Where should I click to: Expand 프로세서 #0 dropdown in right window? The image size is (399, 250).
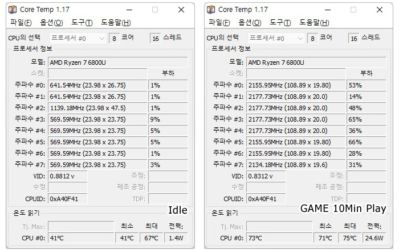click(x=276, y=38)
